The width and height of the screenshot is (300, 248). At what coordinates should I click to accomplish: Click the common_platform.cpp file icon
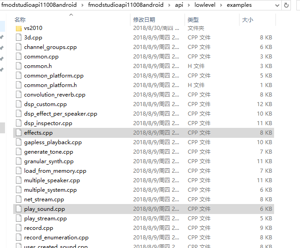[19, 76]
